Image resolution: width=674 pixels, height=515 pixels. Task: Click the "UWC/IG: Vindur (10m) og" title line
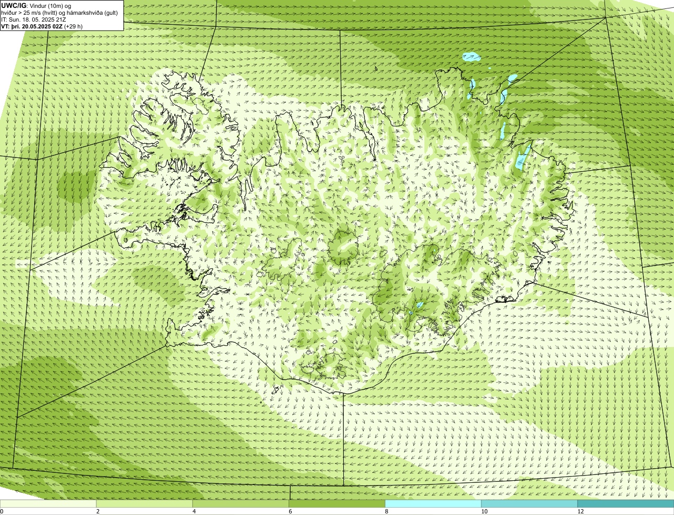pyautogui.click(x=36, y=5)
